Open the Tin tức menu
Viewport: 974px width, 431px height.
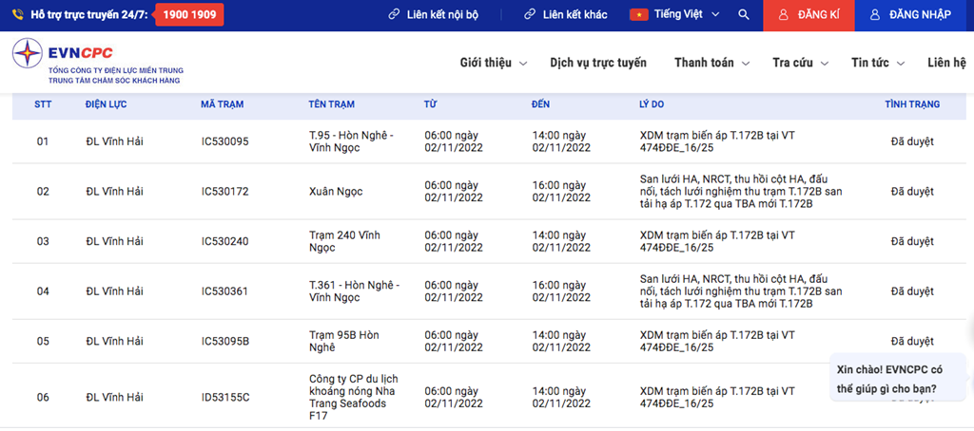pyautogui.click(x=877, y=63)
